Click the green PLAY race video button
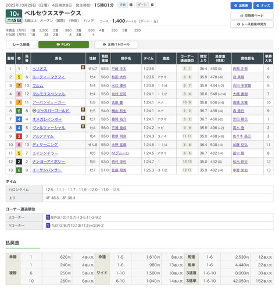 click(x=63, y=44)
